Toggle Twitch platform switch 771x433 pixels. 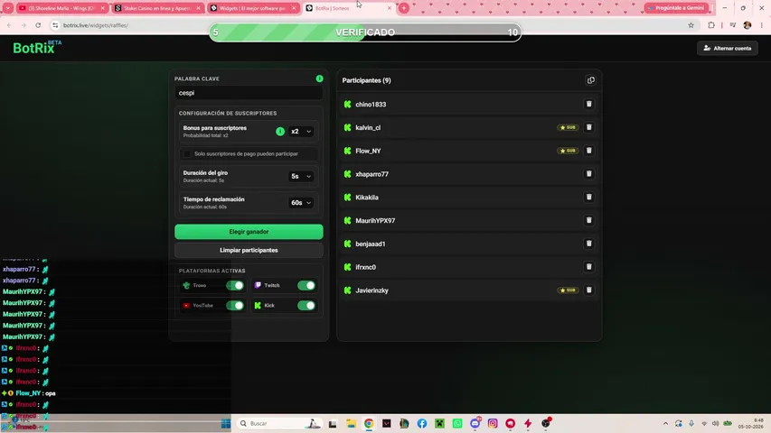[306, 285]
